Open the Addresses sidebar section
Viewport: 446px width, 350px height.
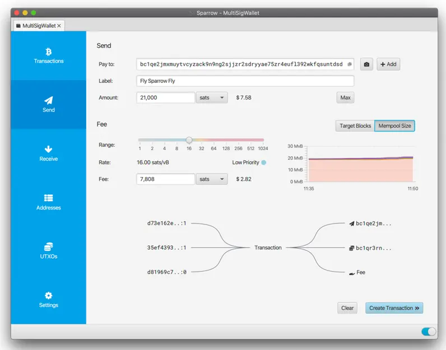pyautogui.click(x=48, y=202)
